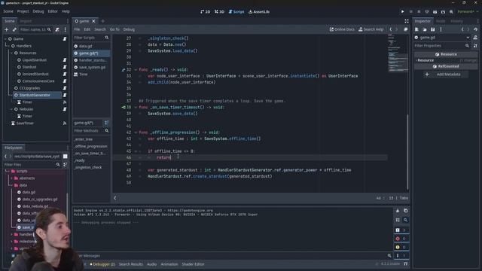Collapse the Nebulas node in scene tree
This screenshot has width=482, height=271.
(x=12, y=109)
